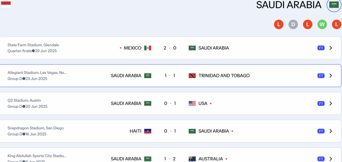This screenshot has height=162, width=342.
Task: Click the Saudi Arabia circular team badge
Action: click(334, 5)
